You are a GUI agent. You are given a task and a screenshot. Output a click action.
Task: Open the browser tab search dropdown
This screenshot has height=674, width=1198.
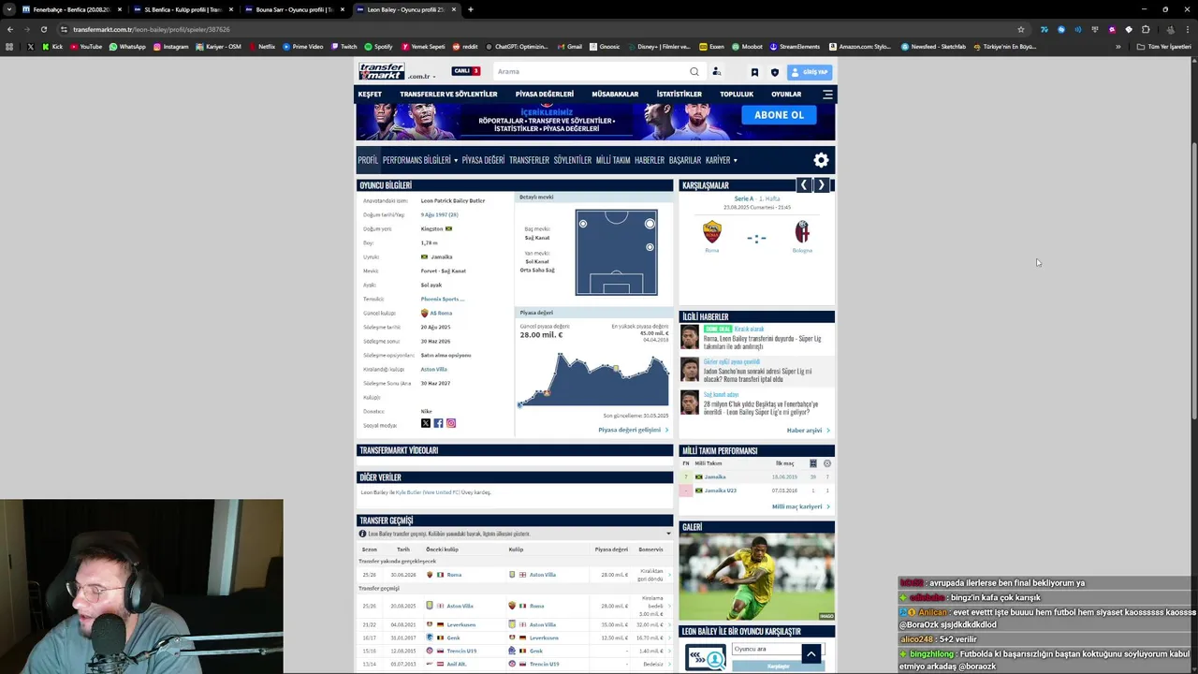[x=9, y=9]
